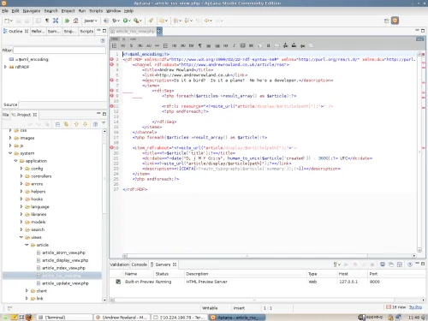Open the Project menu
Image resolution: width=428 pixels, height=321 pixels.
pyautogui.click(x=68, y=11)
